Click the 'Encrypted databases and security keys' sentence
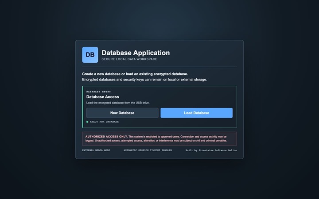 (x=144, y=80)
